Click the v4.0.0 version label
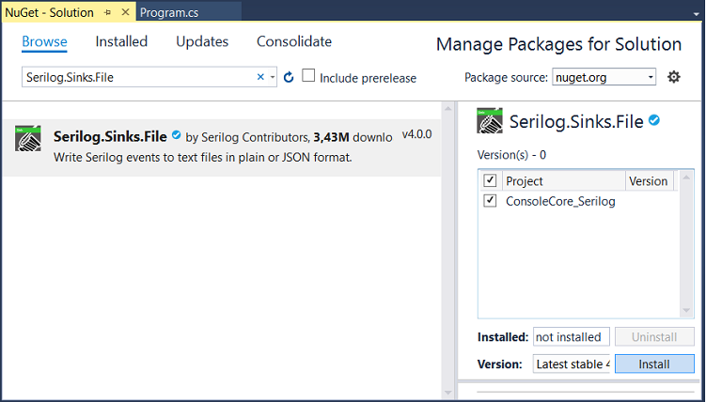Screen dimensions: 706x402 pos(417,134)
